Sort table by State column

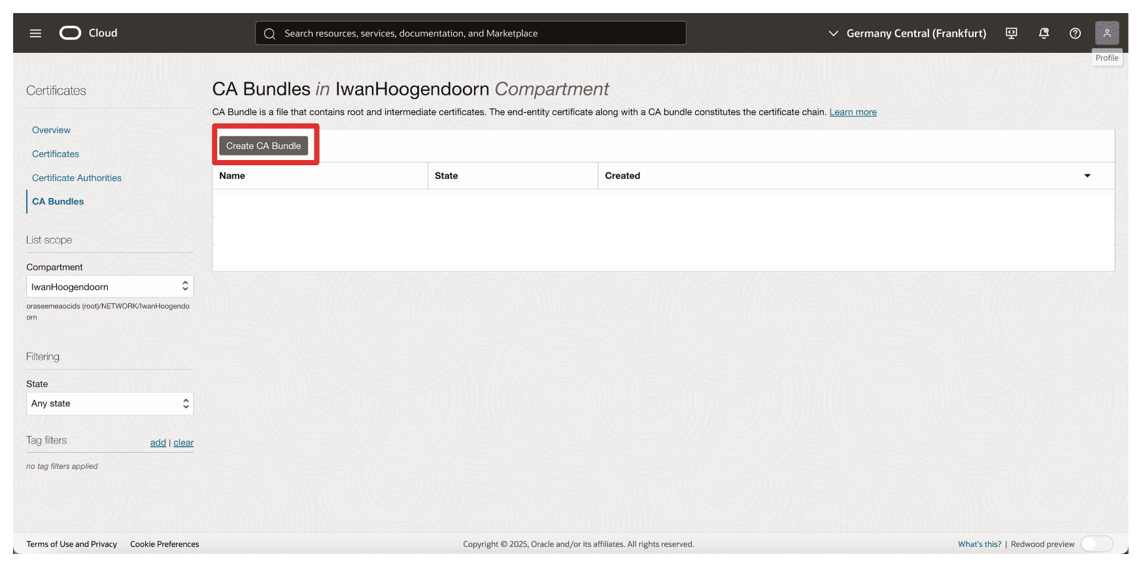[x=447, y=176]
